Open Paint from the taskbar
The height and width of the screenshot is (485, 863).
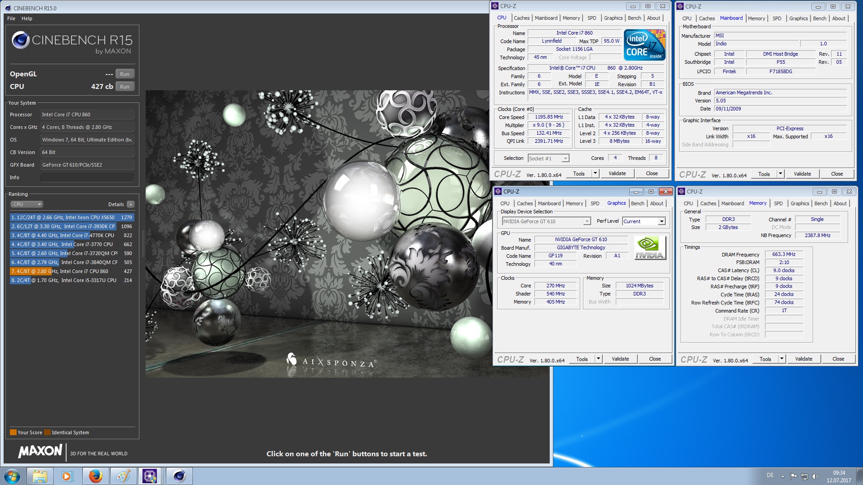coord(123,476)
